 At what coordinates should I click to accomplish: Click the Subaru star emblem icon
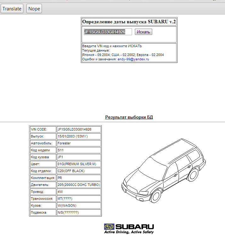coord(109,227)
